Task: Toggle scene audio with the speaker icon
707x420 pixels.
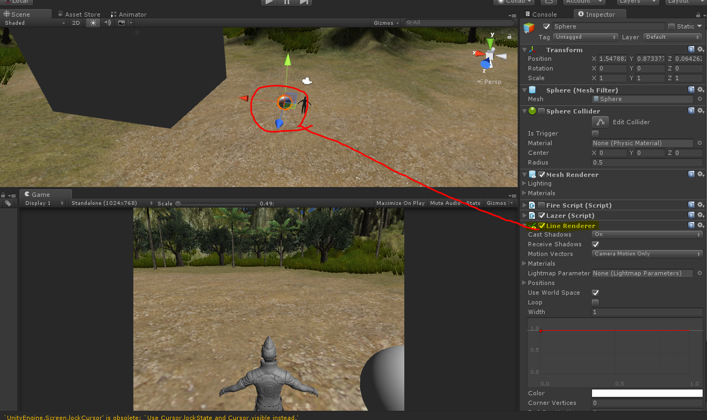Action: (106, 23)
